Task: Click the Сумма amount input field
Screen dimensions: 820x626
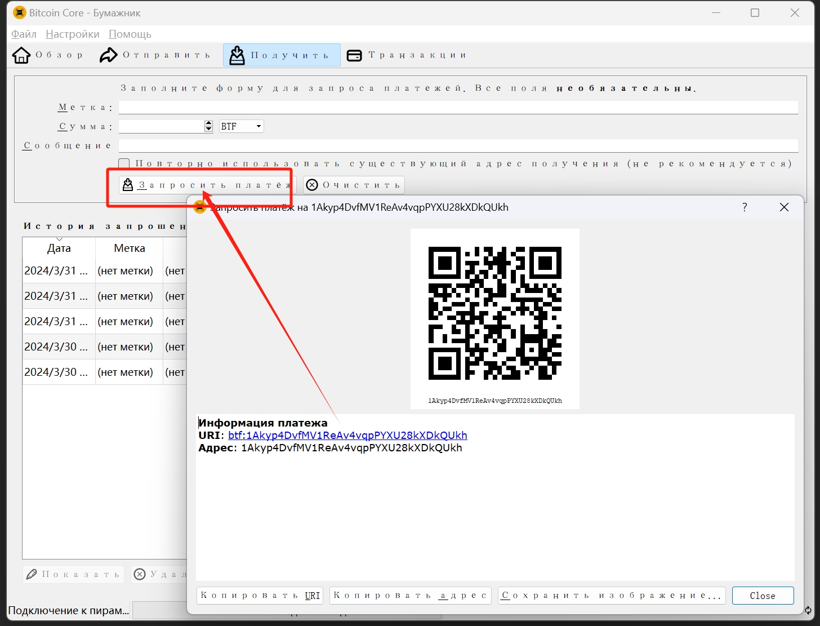Action: (x=161, y=126)
